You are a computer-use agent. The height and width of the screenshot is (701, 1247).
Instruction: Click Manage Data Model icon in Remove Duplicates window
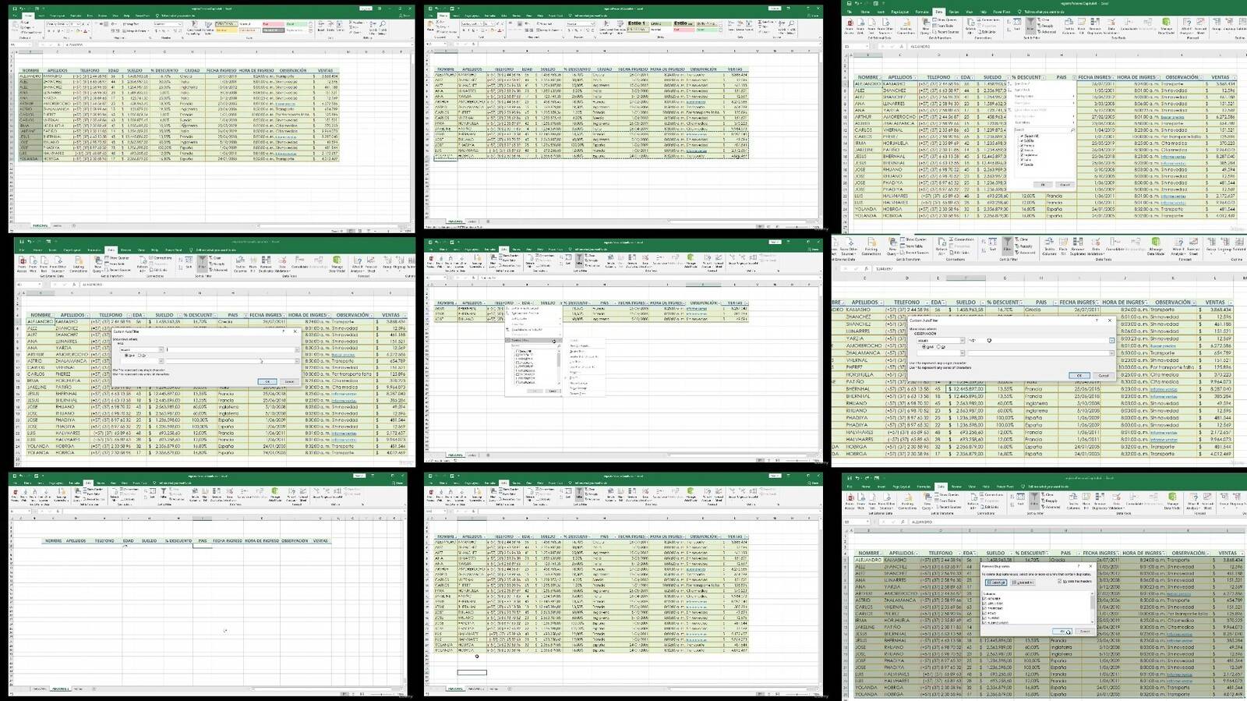coord(1172,500)
